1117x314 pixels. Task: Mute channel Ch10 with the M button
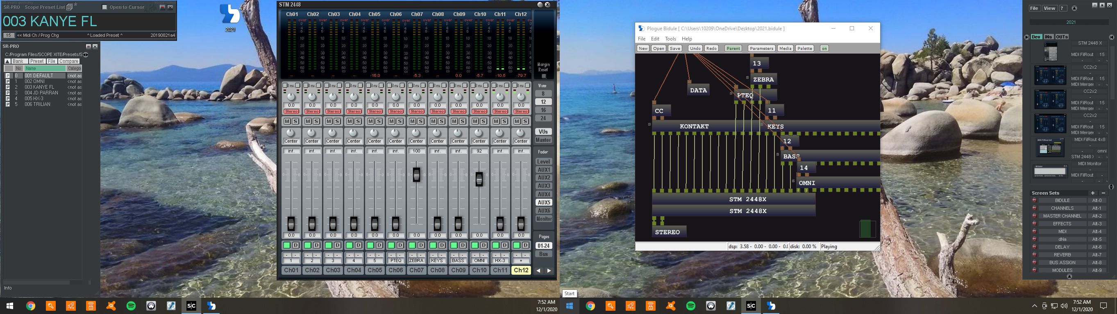point(475,121)
